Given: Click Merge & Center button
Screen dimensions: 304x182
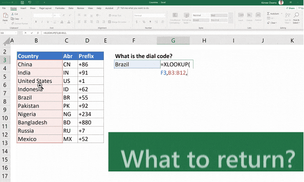Looking at the screenshot, I should click(118, 22).
